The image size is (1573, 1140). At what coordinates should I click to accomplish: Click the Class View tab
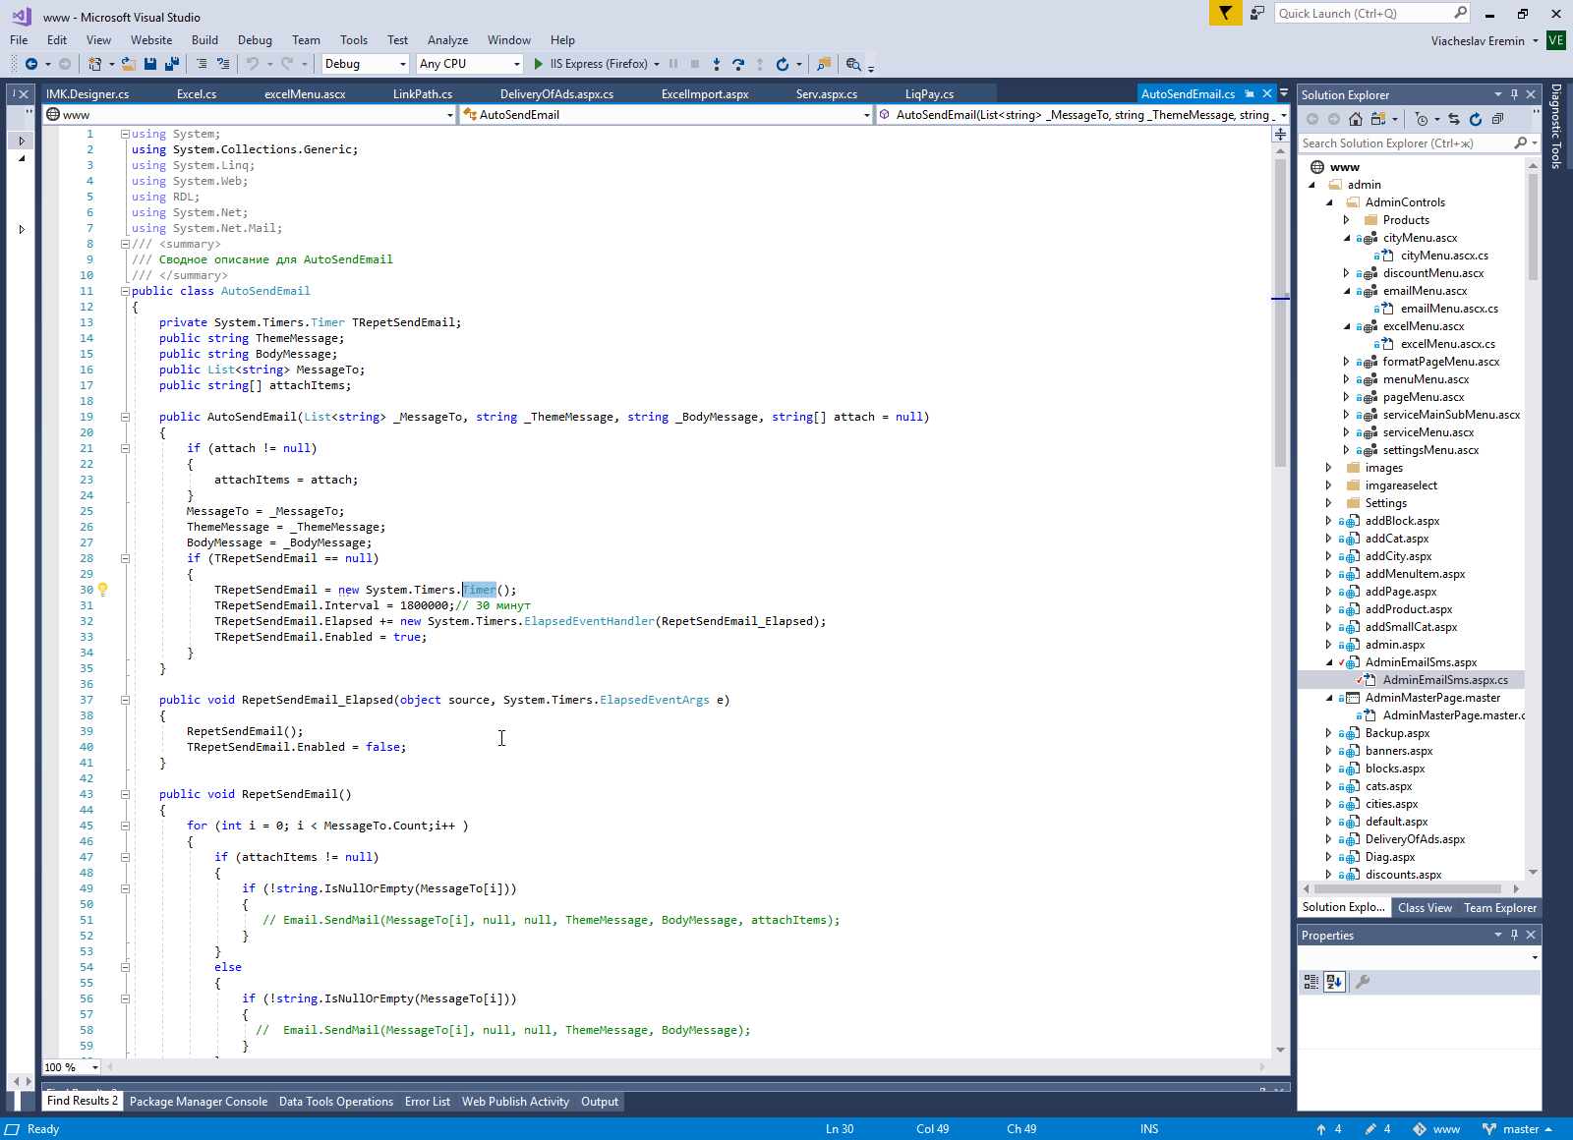click(x=1425, y=908)
